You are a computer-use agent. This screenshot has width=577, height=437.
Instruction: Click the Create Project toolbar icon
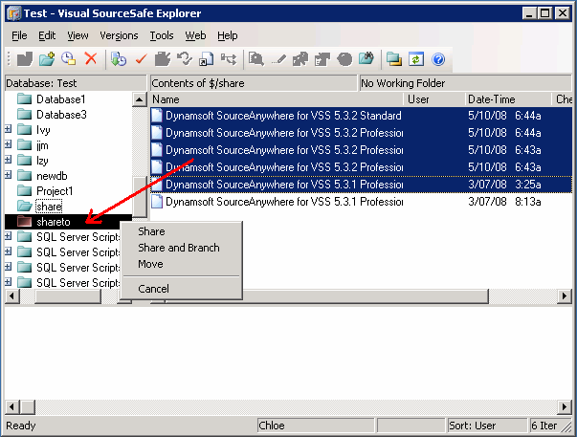point(25,59)
